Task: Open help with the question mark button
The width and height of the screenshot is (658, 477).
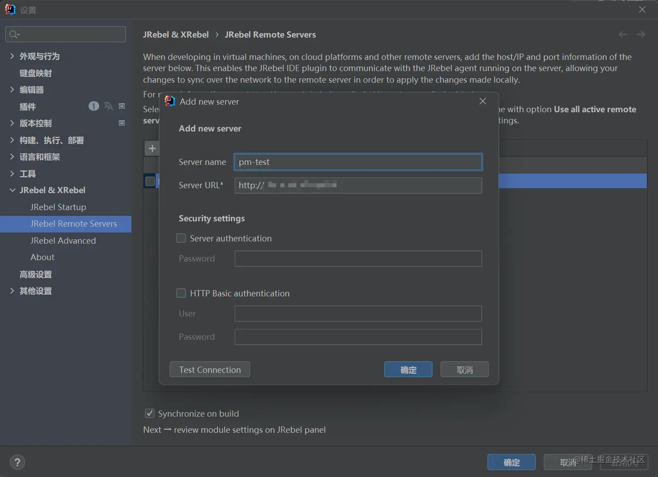Action: tap(17, 462)
